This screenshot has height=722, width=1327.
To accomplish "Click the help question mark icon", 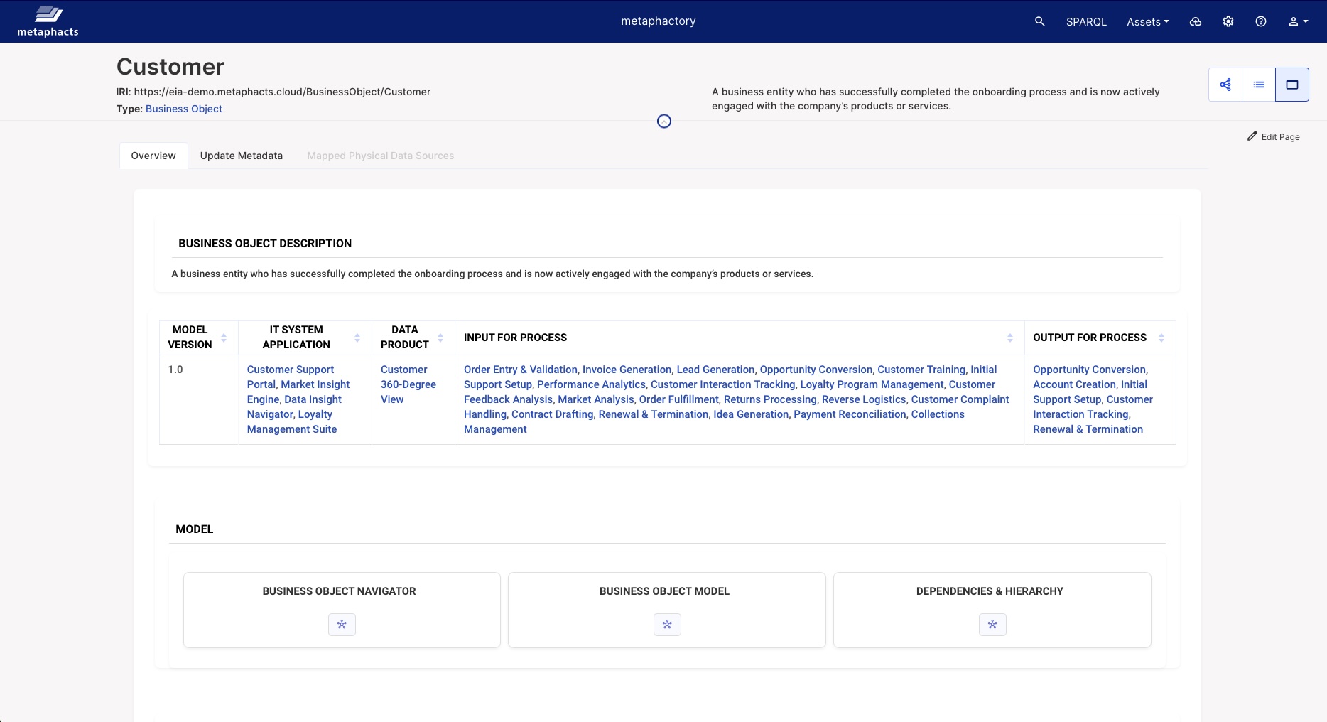I will [x=1260, y=21].
